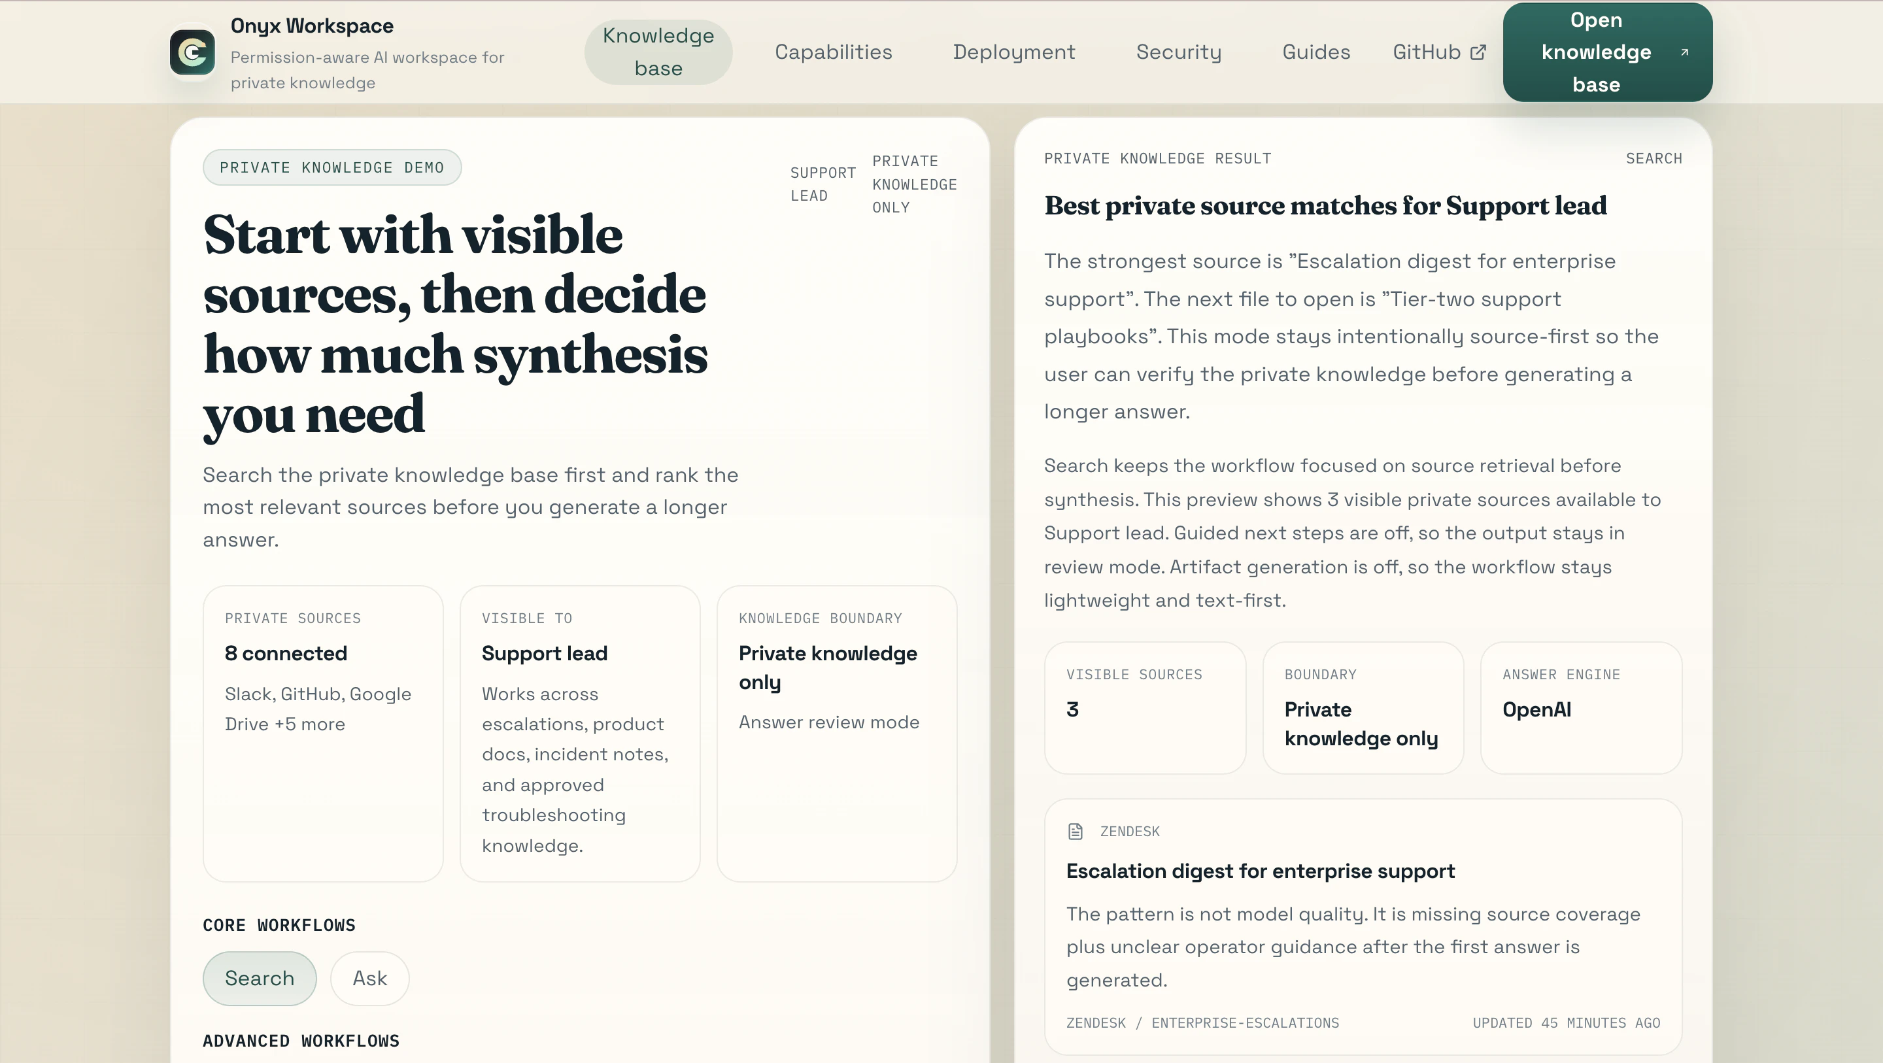Click the Onyx Workspace title text

[312, 25]
